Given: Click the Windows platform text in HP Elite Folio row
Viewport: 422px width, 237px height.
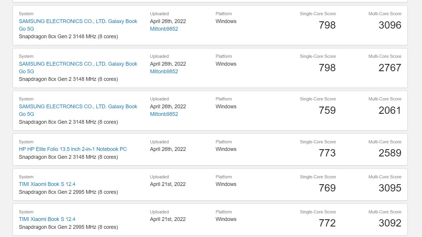Looking at the screenshot, I should [226, 149].
